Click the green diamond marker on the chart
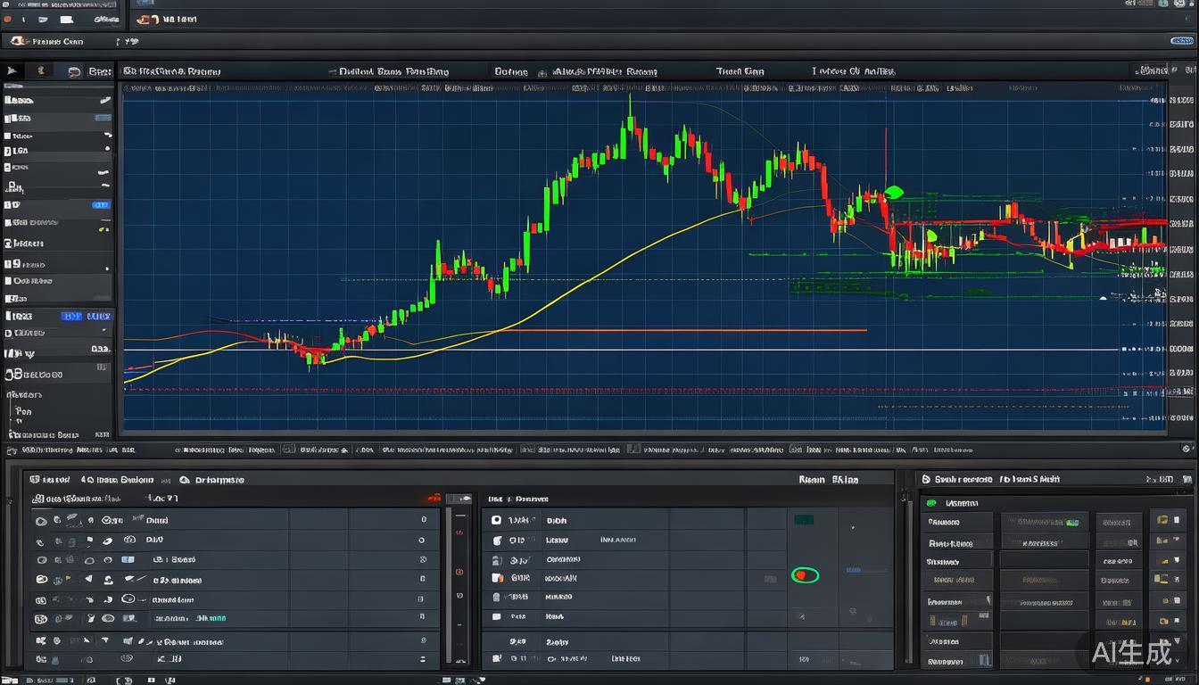The width and height of the screenshot is (1199, 685). (x=893, y=192)
